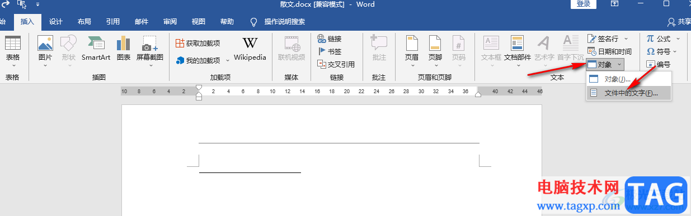
Task: Expand the My Add-ins (我的加载项) dropdown arrow
Action: [x=227, y=60]
